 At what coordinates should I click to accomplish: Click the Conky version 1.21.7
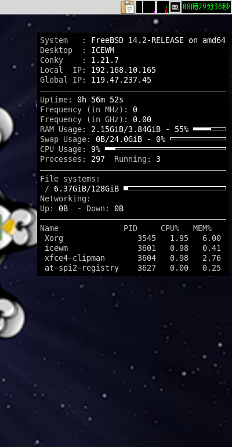[105, 60]
